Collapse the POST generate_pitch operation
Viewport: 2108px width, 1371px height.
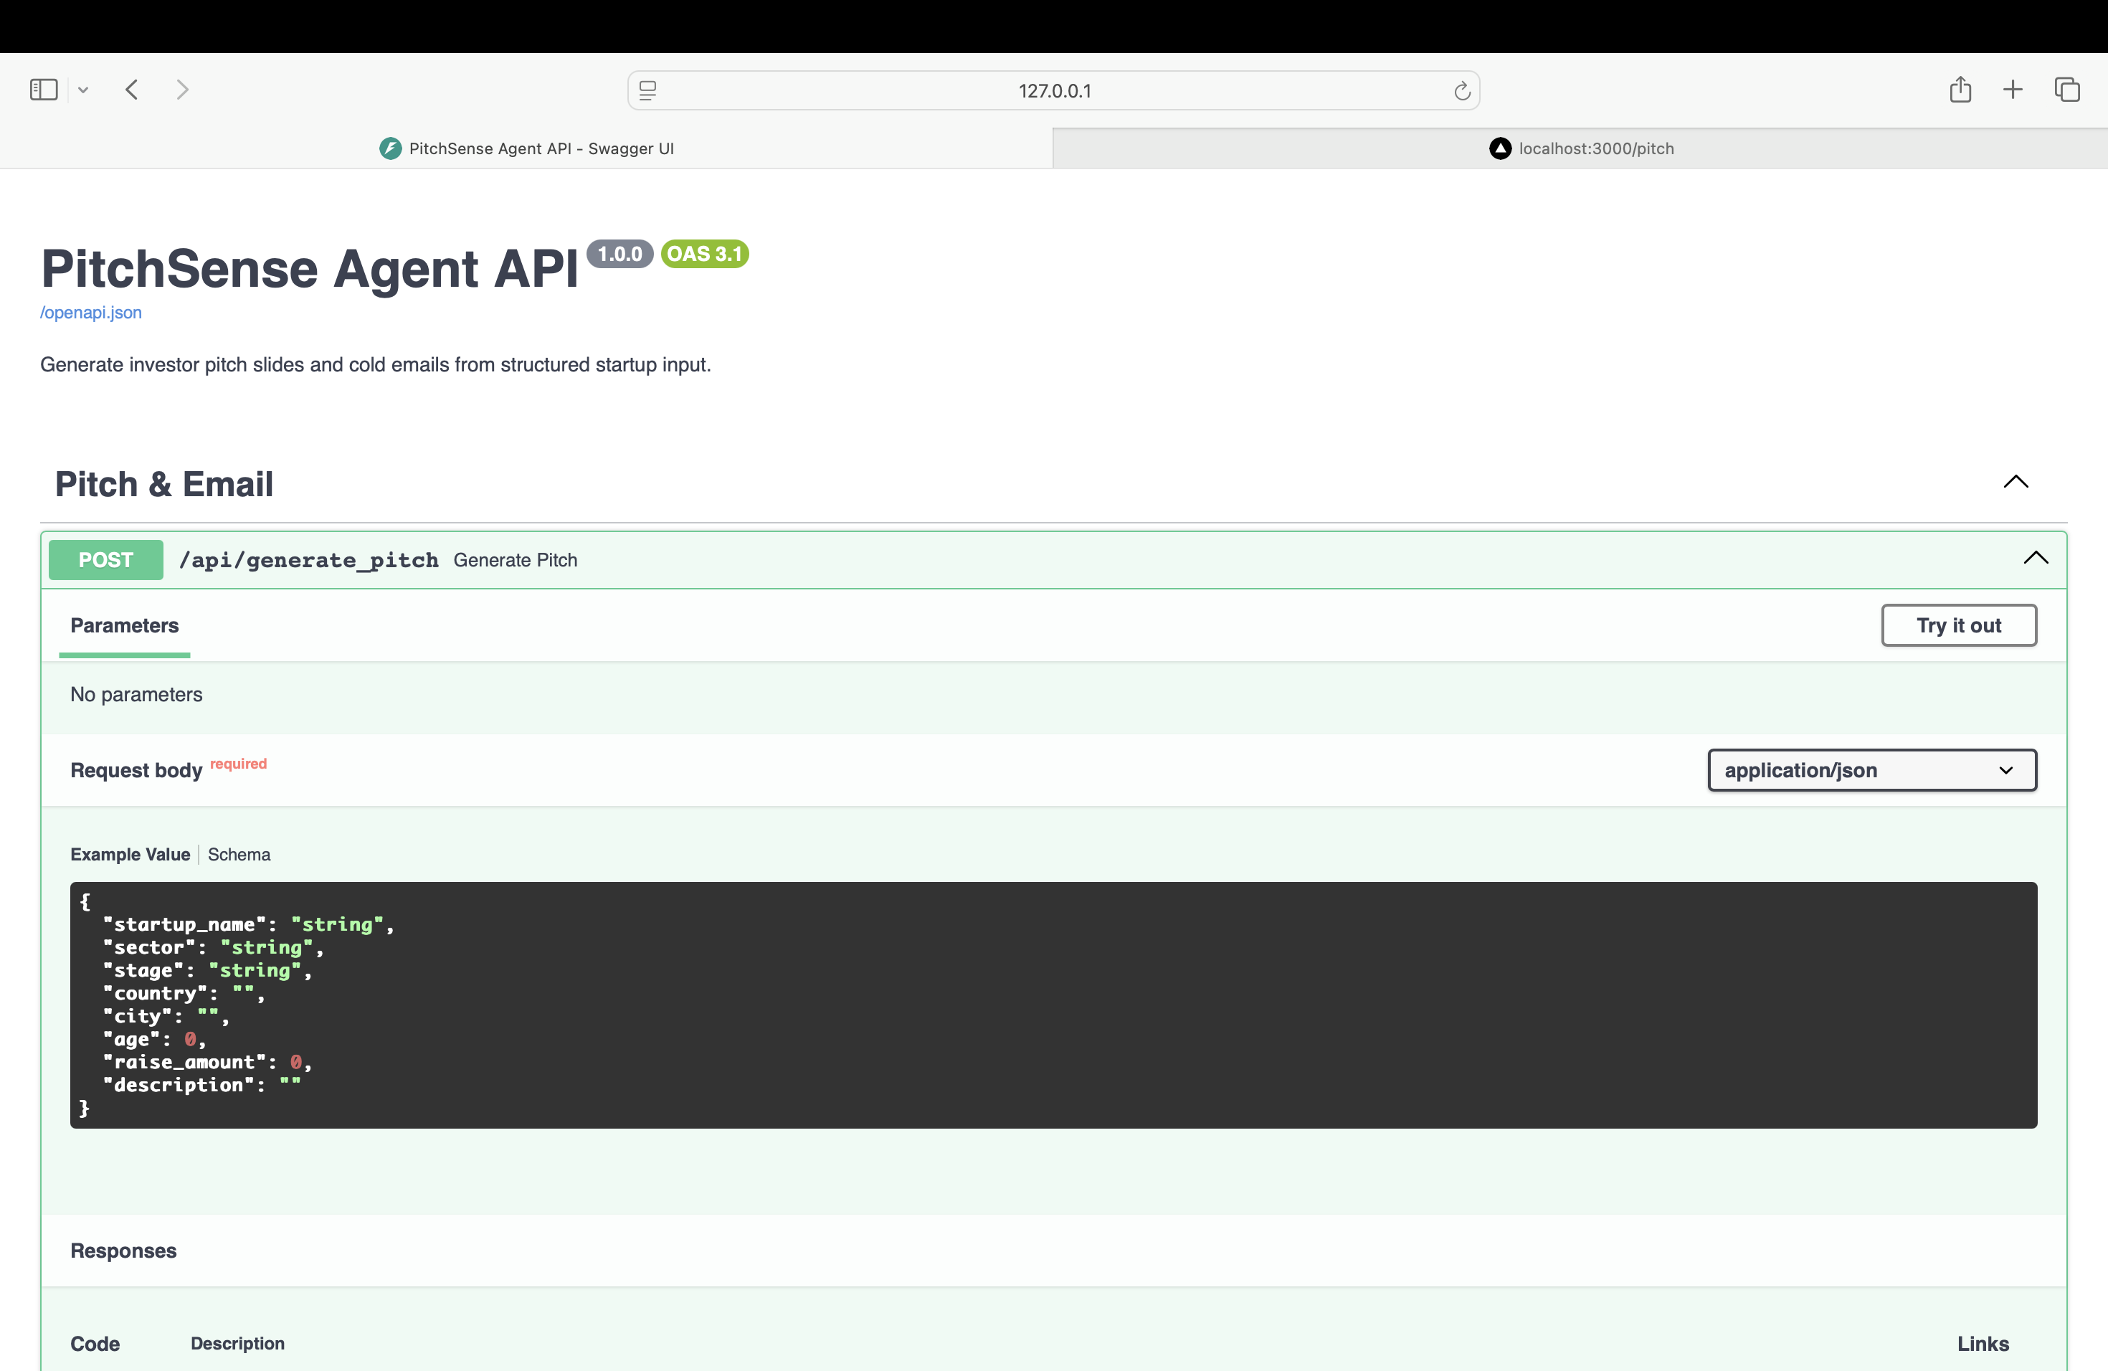(2036, 558)
